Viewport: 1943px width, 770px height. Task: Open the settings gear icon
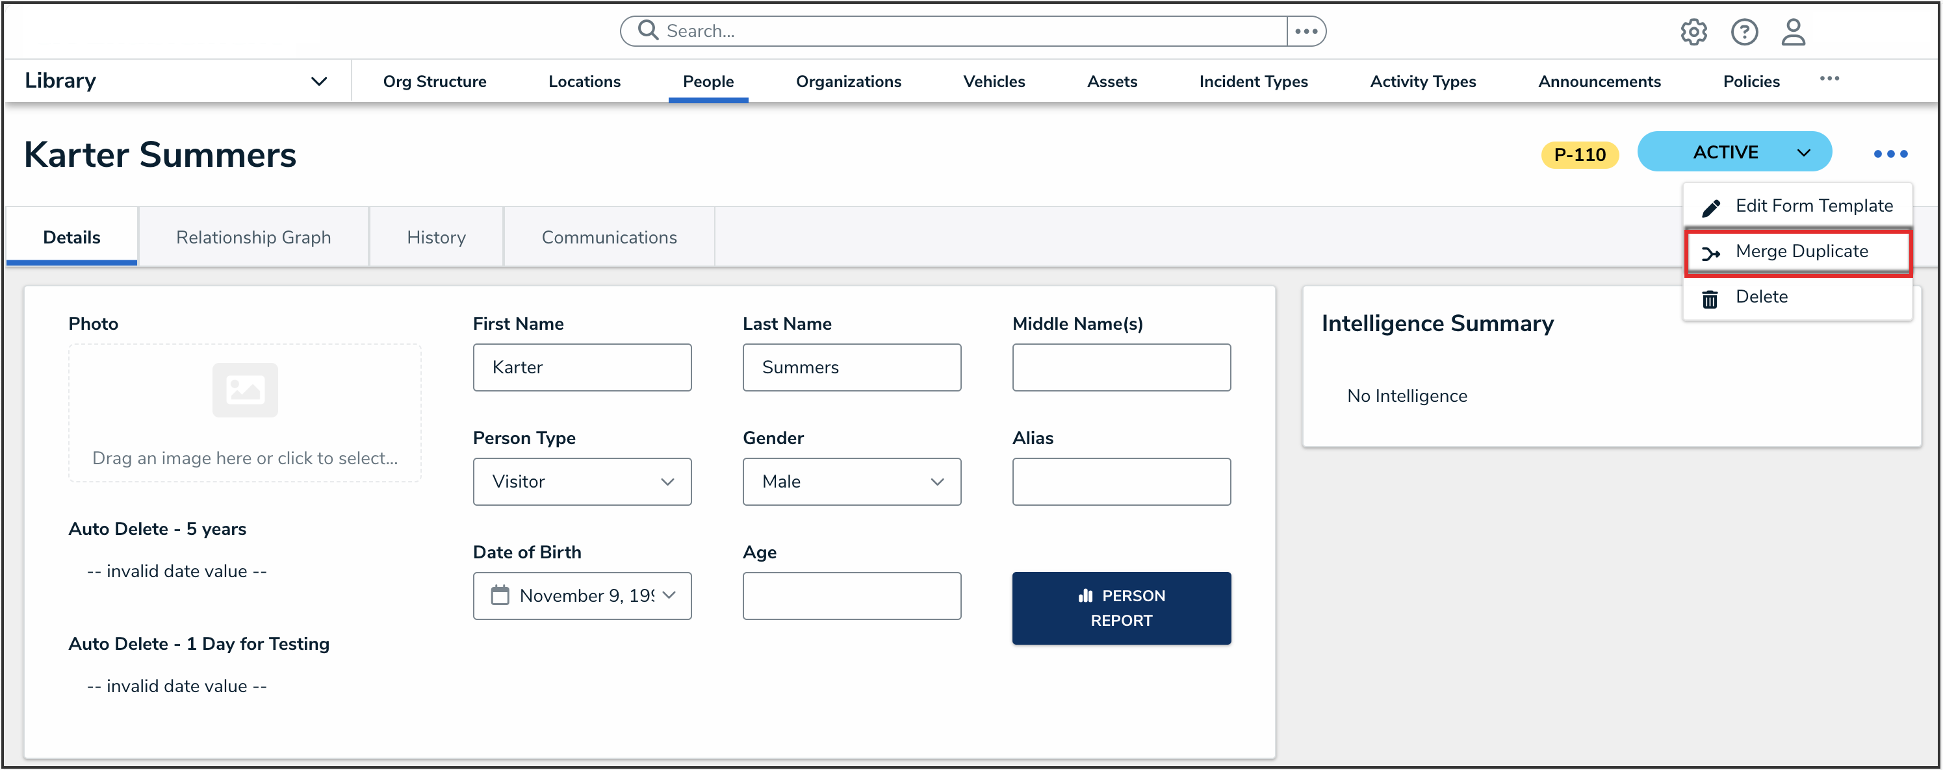coord(1693,32)
